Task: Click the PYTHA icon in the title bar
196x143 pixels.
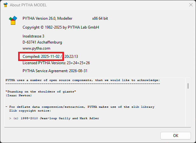Action: click(x=5, y=5)
